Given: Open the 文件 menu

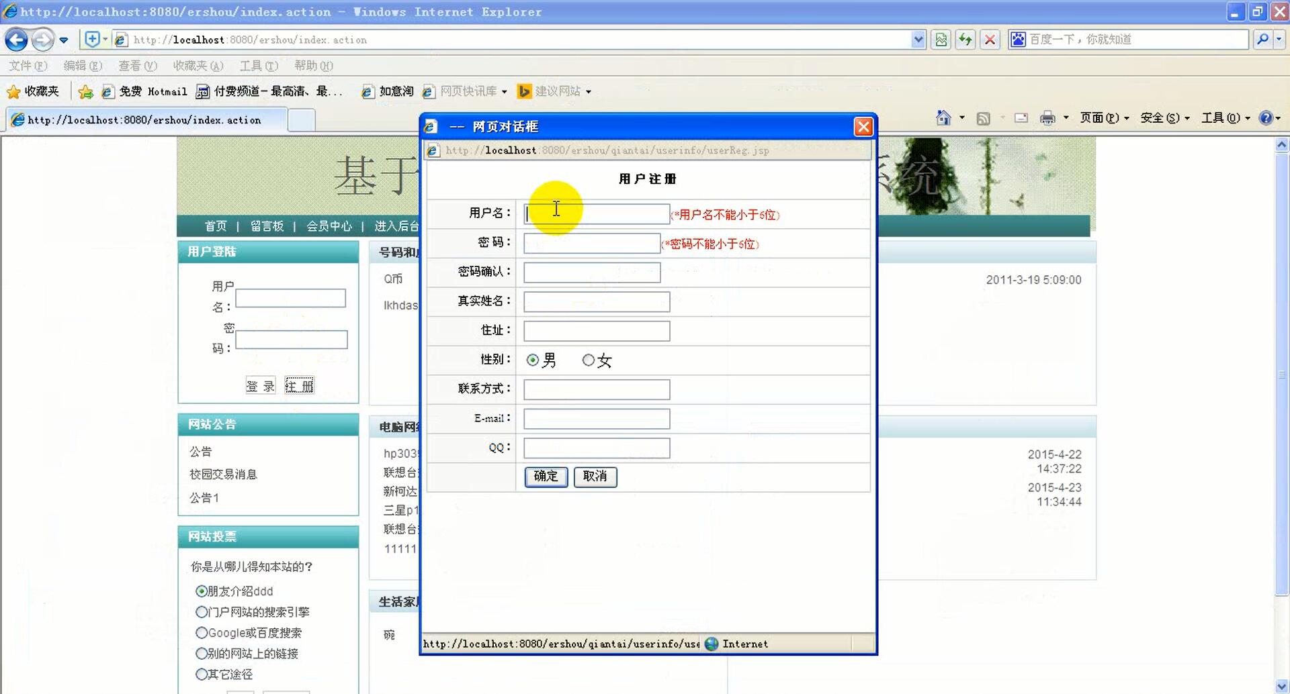Looking at the screenshot, I should (x=28, y=66).
